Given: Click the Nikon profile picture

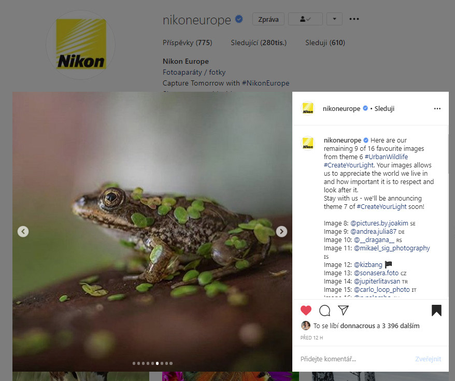Looking at the screenshot, I should click(81, 45).
